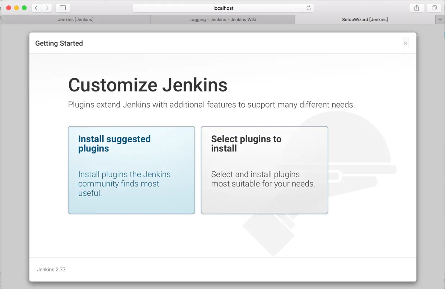Focus the localhost address bar
Screen dimensions: 445x289
point(223,8)
